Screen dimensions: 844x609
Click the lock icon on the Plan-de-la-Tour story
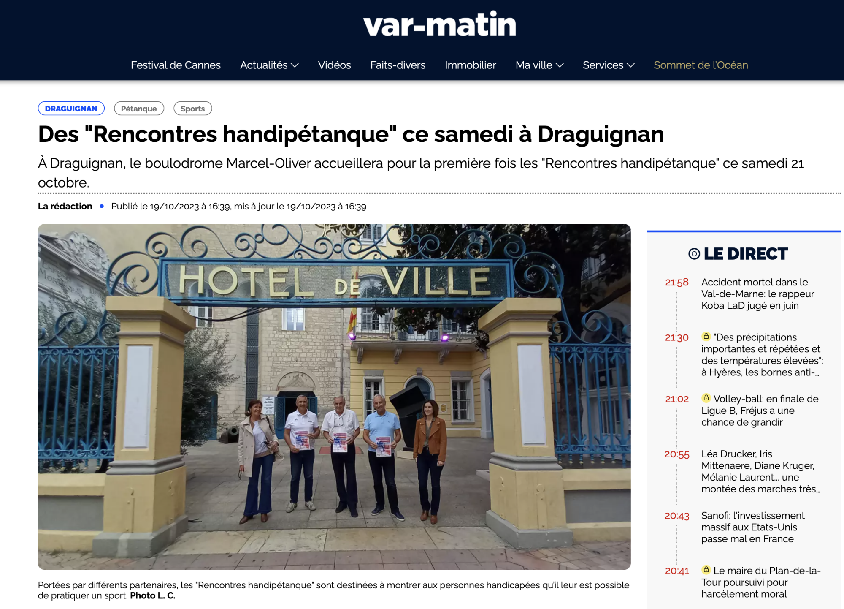tap(706, 570)
